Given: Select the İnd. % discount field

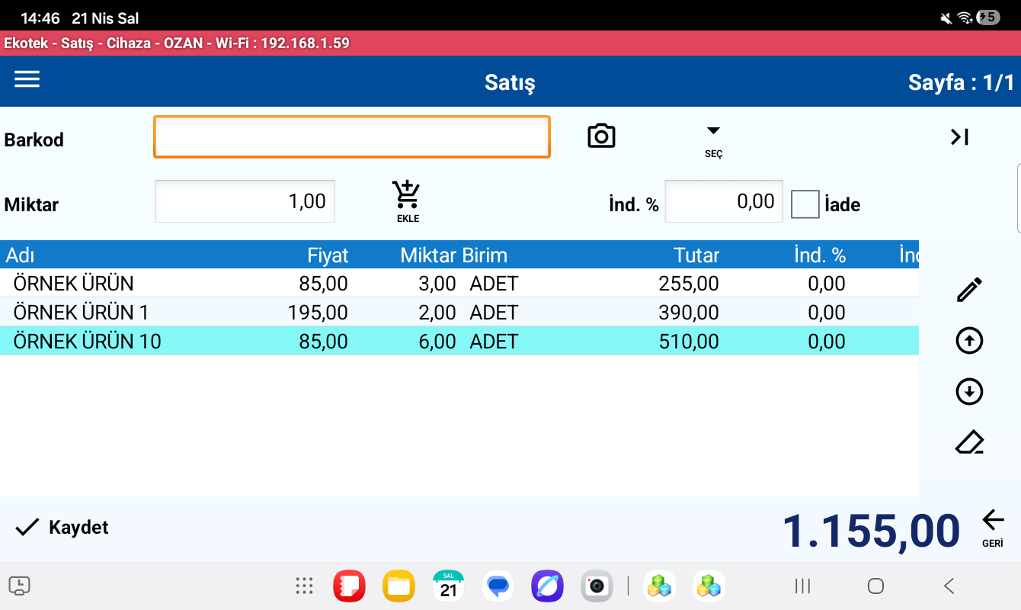Looking at the screenshot, I should [723, 202].
